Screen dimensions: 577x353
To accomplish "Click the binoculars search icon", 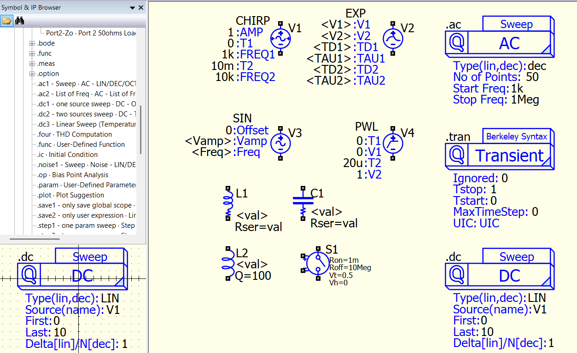I will (x=19, y=21).
